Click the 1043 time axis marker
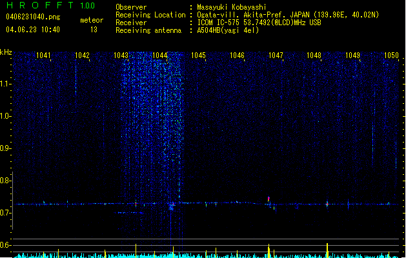 tap(121, 55)
